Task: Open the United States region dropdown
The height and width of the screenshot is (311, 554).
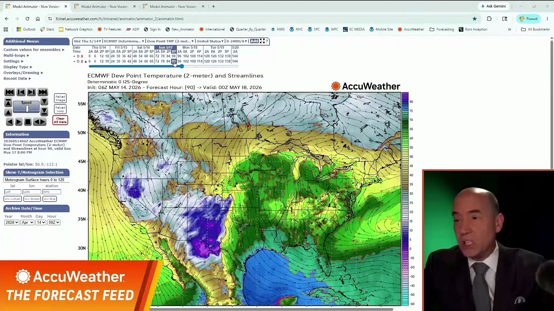Action: pyautogui.click(x=210, y=41)
